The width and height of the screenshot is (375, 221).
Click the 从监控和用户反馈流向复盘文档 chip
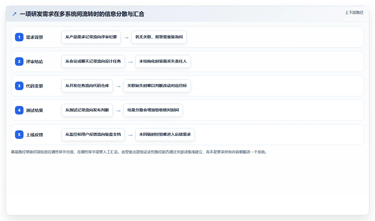click(93, 135)
